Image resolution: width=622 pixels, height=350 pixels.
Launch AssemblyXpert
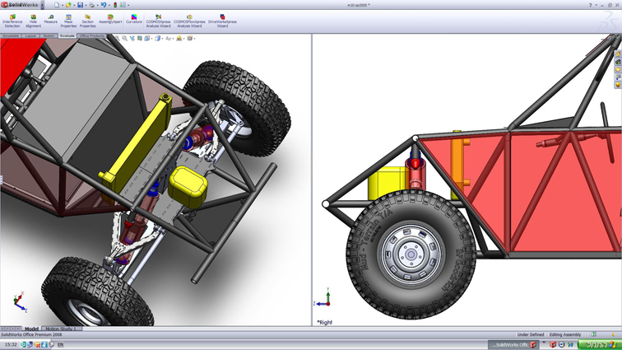pos(110,20)
